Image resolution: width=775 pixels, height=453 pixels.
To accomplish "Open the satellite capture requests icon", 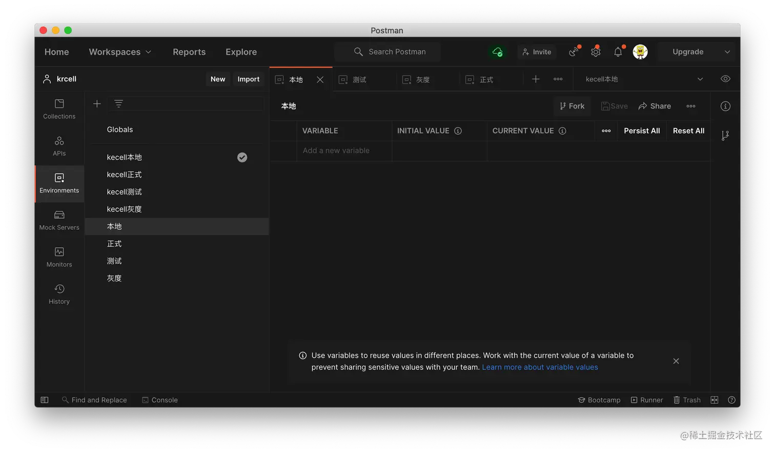I will click(x=574, y=51).
